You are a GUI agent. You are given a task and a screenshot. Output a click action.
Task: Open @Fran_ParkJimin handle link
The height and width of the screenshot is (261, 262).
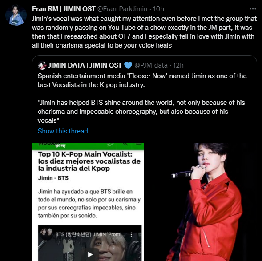tap(122, 9)
